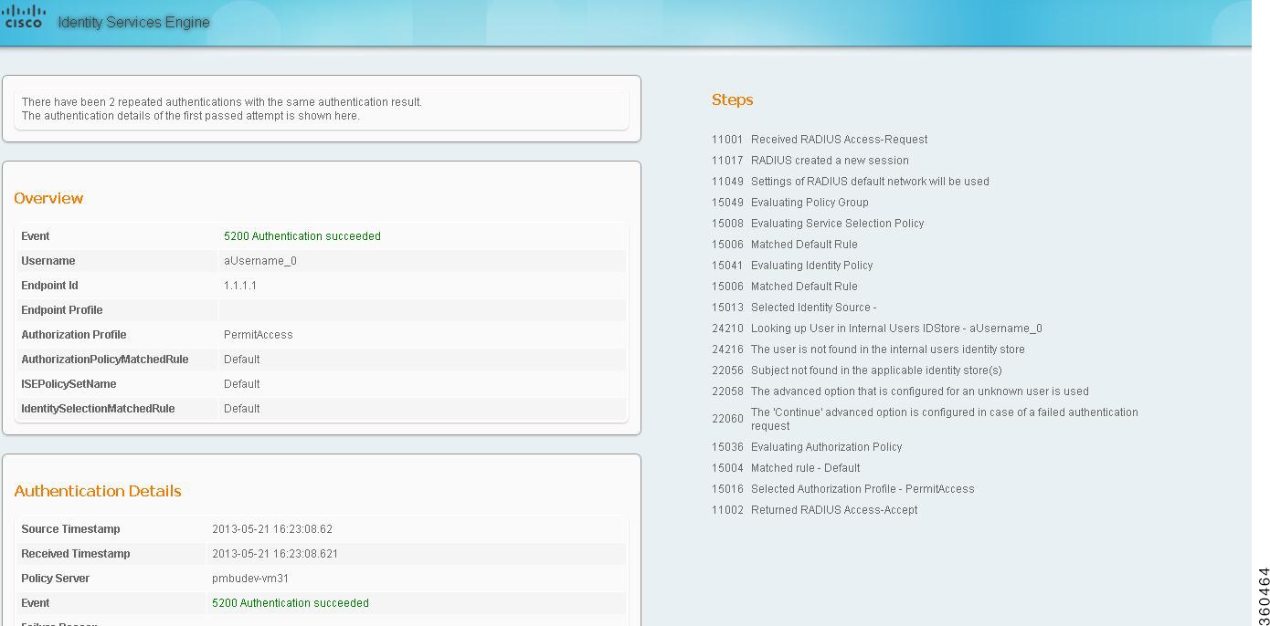Screen dimensions: 1270x626
Task: Select the PermitAccess value for Authorization Profile
Action: (259, 335)
